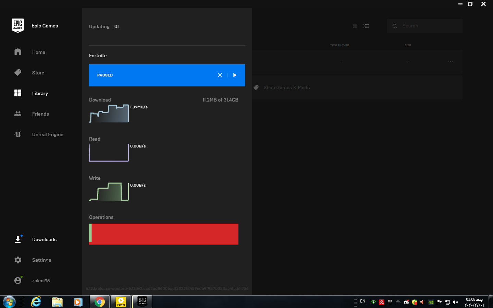Cancel the paused Fortnite download
The image size is (493, 308).
point(220,75)
